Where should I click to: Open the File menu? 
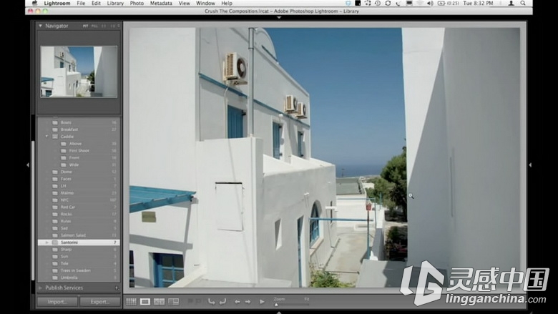(x=81, y=3)
